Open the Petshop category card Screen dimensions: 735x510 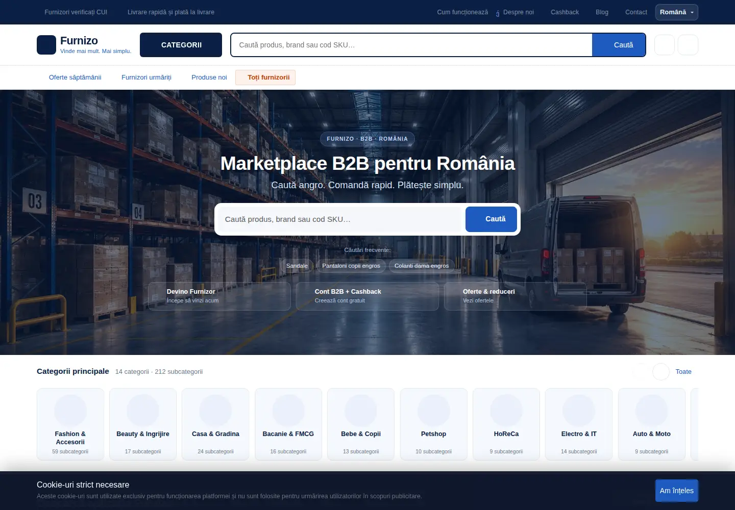(x=434, y=424)
